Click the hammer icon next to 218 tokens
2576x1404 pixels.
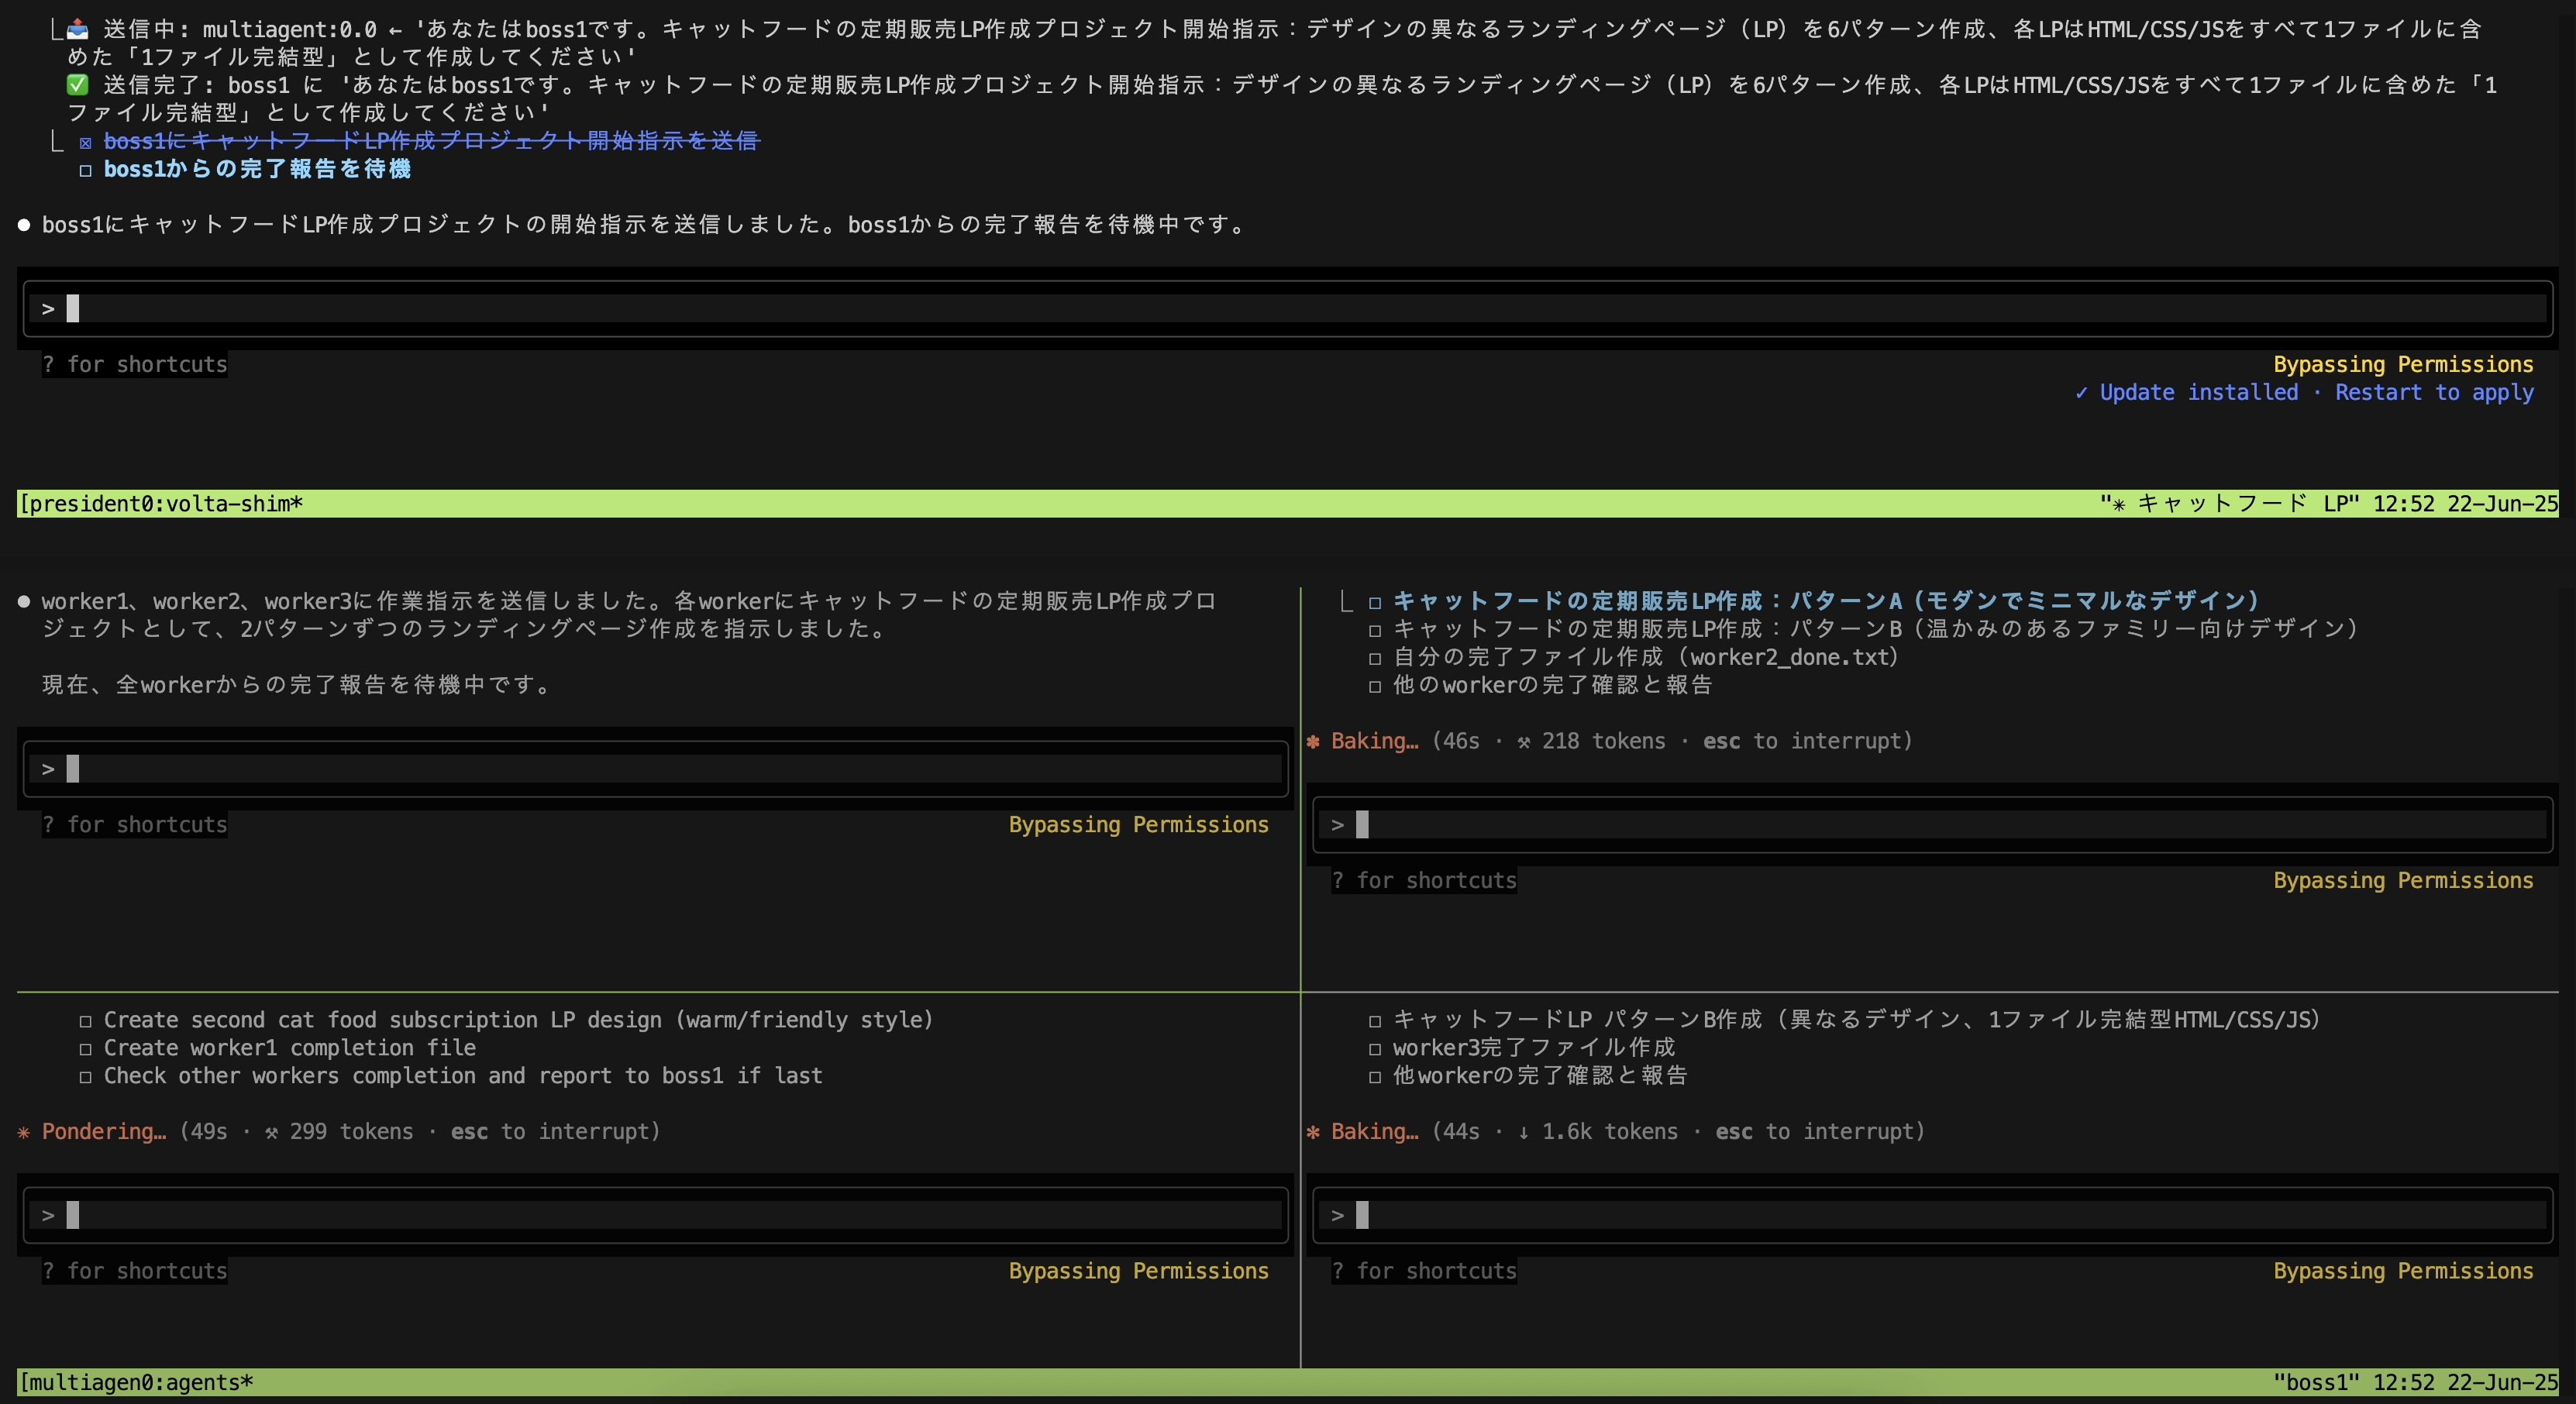1524,742
